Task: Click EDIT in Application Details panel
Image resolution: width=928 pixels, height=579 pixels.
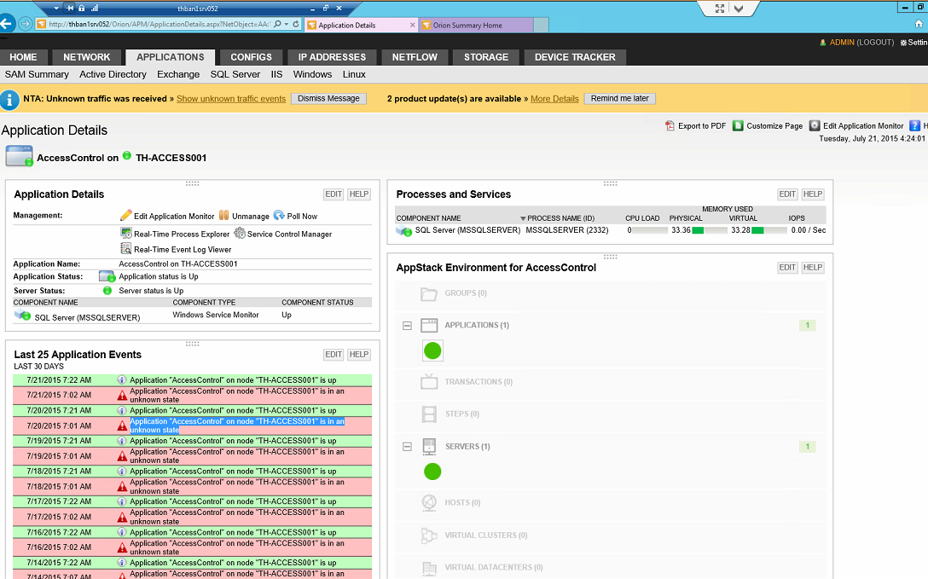Action: click(333, 194)
